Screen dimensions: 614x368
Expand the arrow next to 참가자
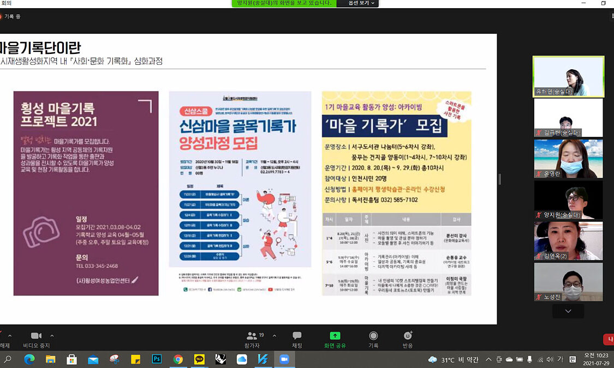[x=274, y=336]
